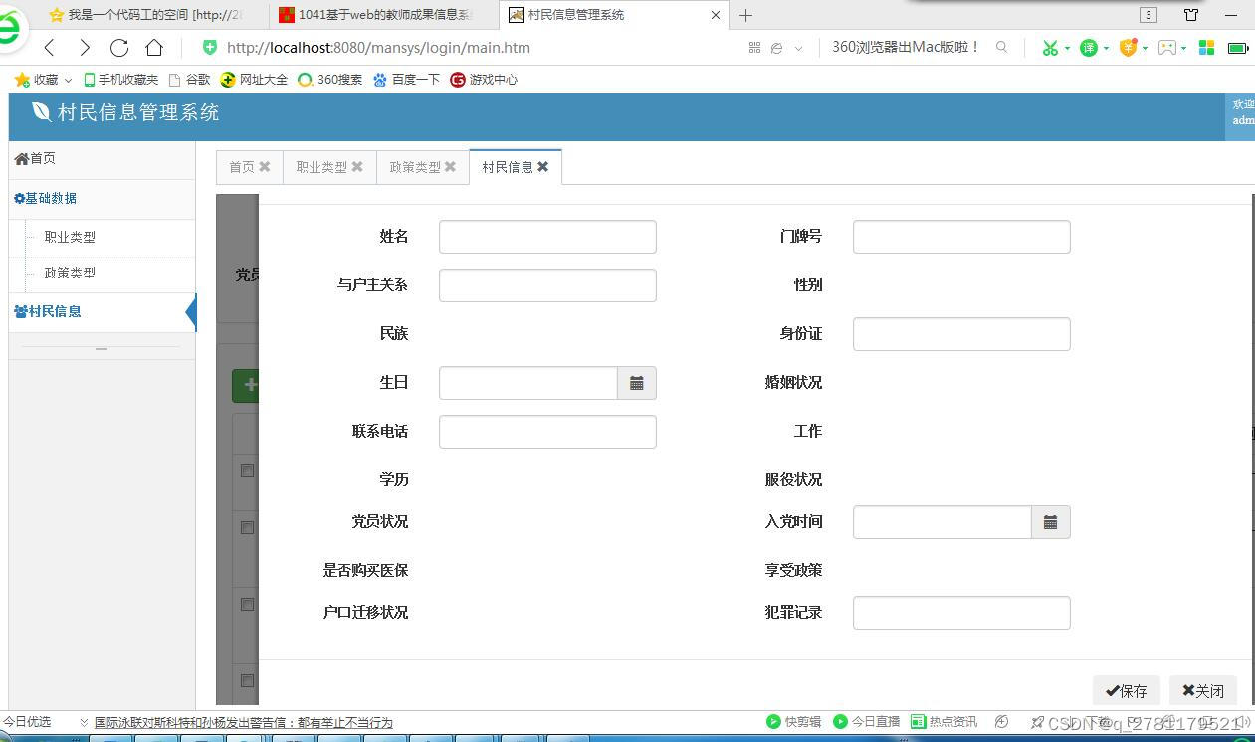
Task: Switch to the 首页 tab
Action: pos(242,166)
